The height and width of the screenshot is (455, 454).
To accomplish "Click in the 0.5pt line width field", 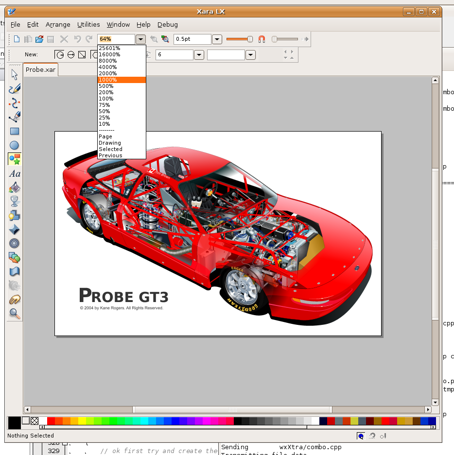I will click(x=192, y=39).
